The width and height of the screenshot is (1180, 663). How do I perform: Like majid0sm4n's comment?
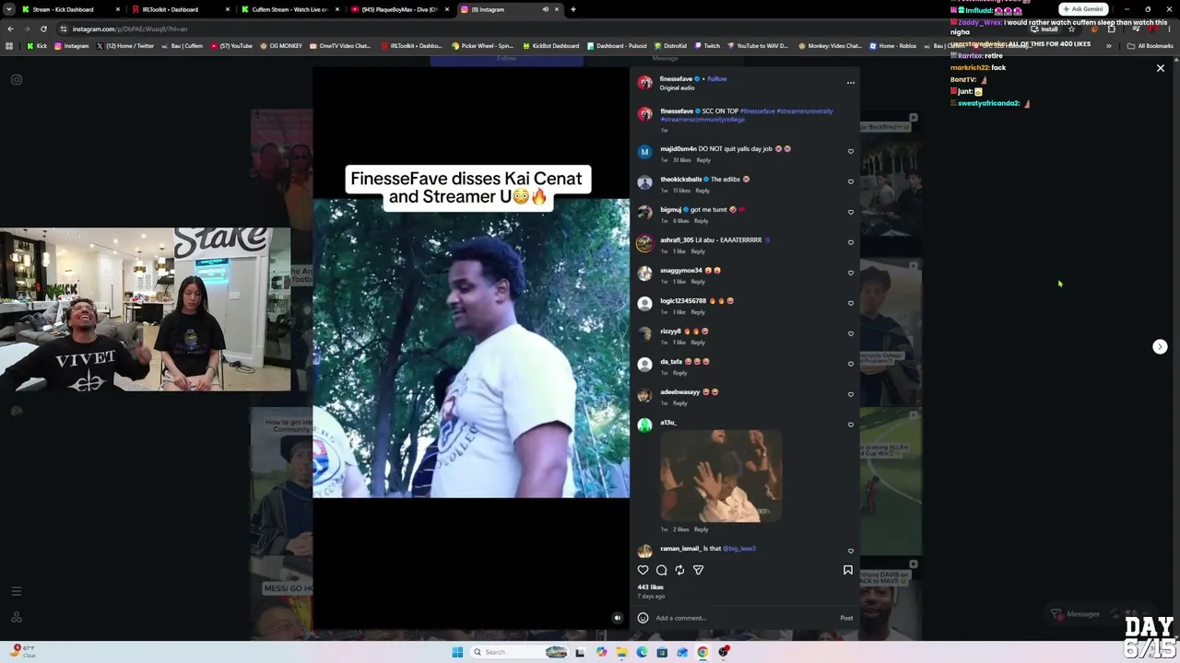pos(851,151)
